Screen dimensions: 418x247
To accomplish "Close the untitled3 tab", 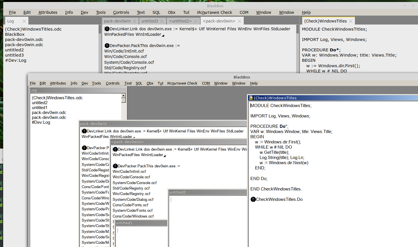I will (x=162, y=21).
